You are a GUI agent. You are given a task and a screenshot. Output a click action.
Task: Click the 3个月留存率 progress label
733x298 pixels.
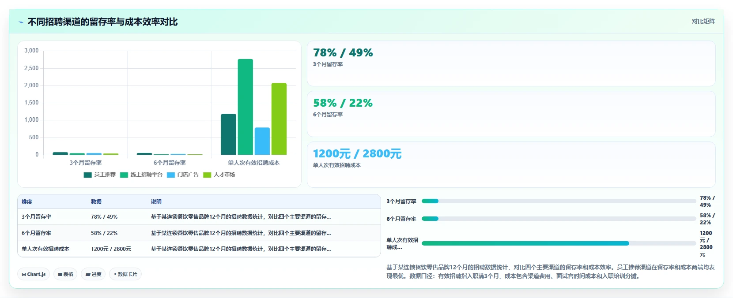coord(401,201)
